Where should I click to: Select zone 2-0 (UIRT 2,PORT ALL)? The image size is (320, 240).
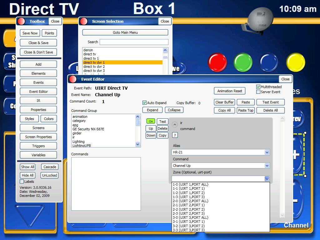tap(221, 201)
